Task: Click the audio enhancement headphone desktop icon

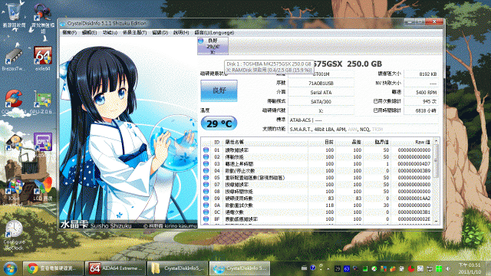Action: click(43, 18)
